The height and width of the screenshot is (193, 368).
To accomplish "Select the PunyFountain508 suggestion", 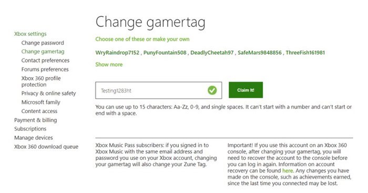I will point(165,53).
